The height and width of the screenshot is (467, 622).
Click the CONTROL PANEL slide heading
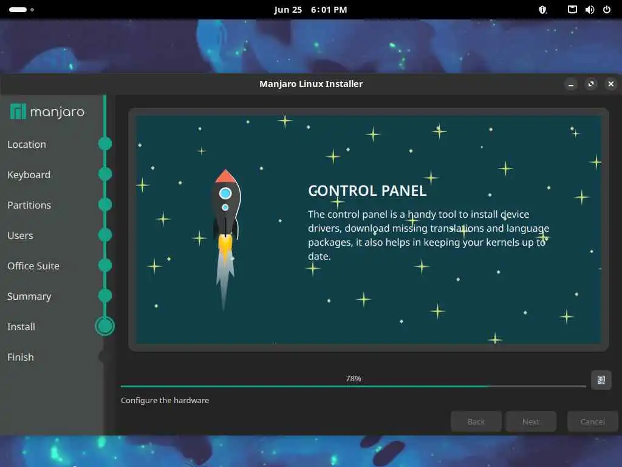point(367,190)
